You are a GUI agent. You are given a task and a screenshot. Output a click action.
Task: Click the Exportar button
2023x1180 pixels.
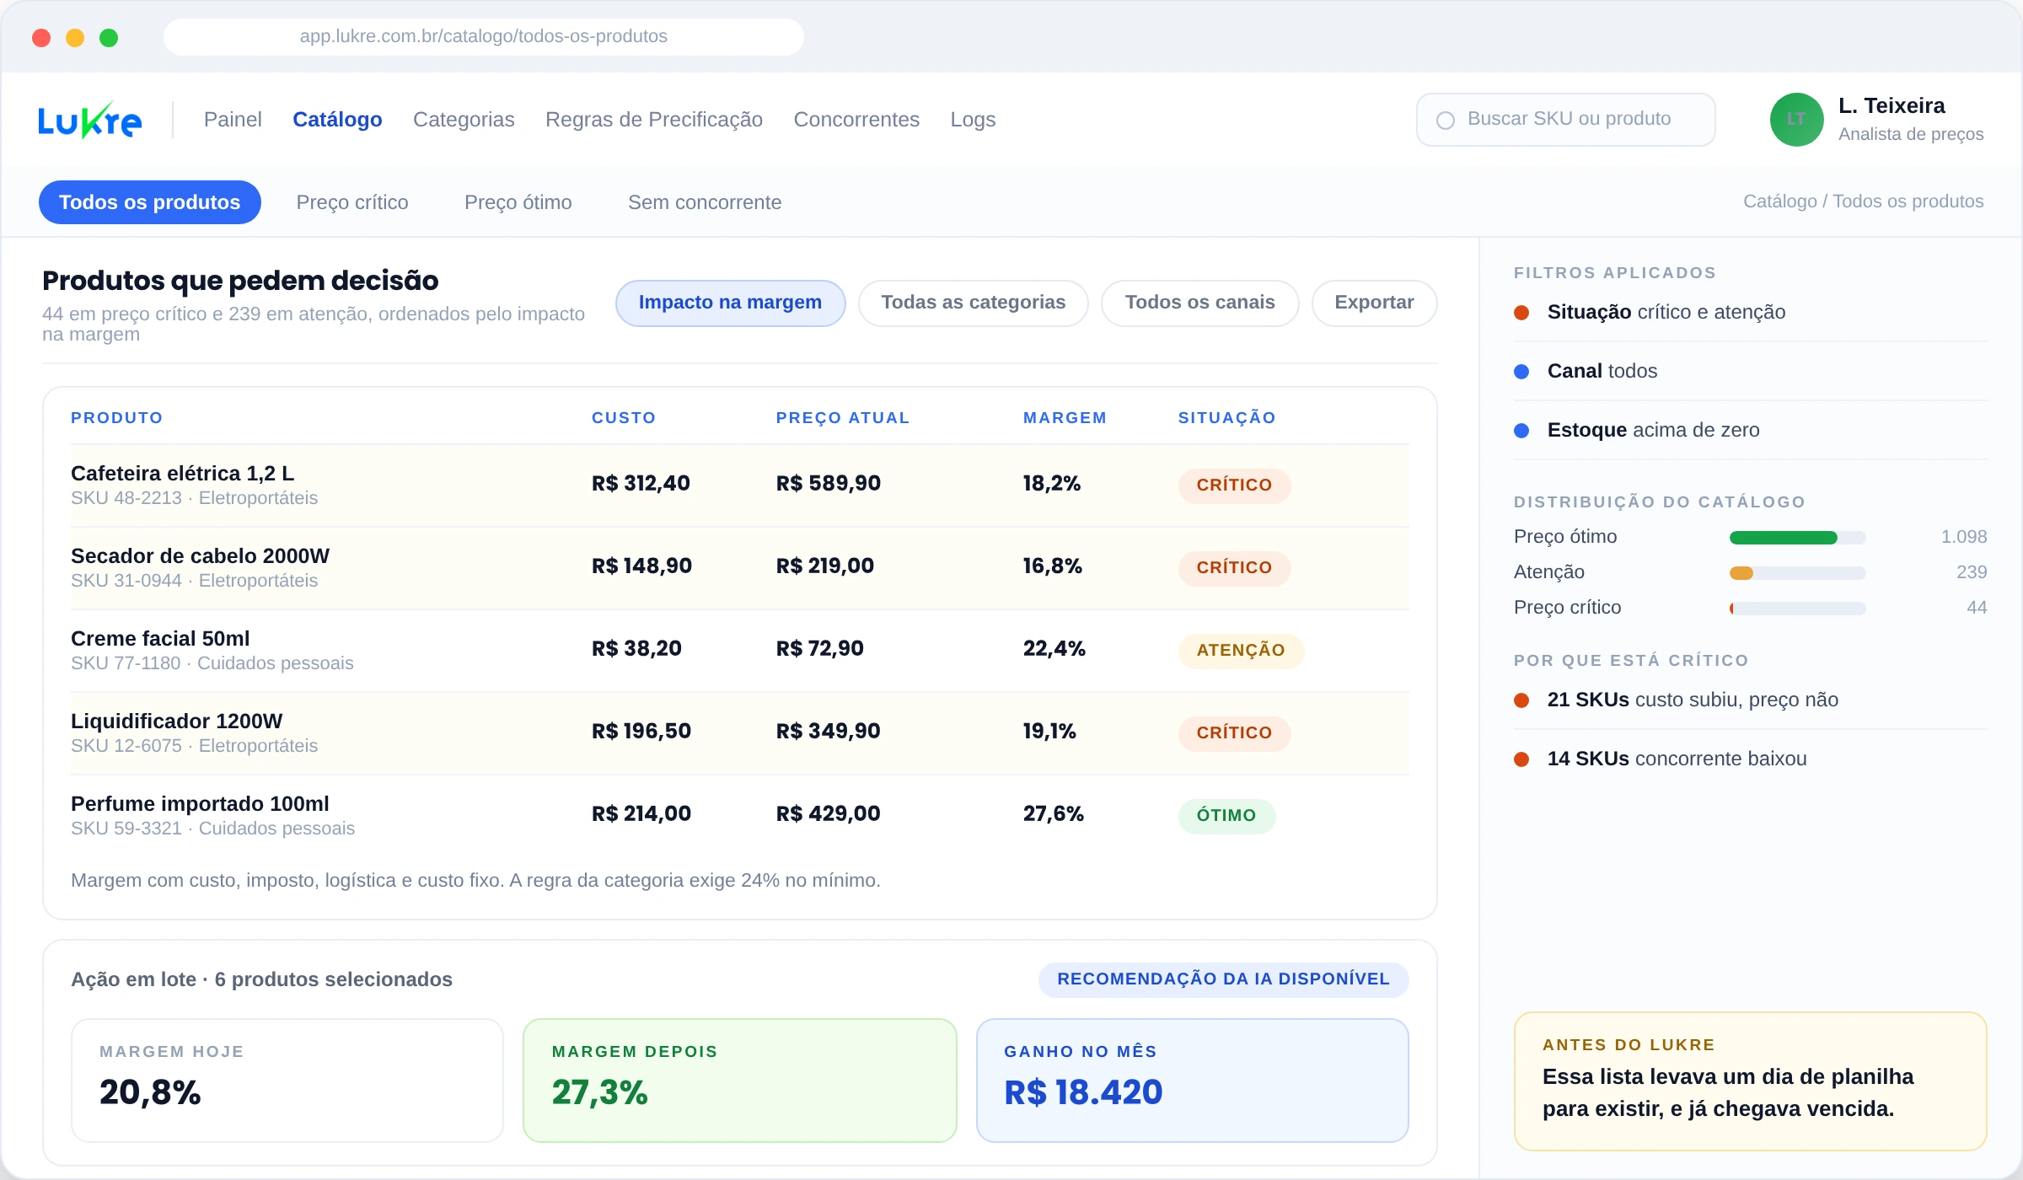coord(1374,303)
